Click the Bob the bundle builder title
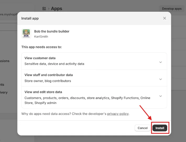The width and height of the screenshot is (186, 142). click(x=52, y=31)
